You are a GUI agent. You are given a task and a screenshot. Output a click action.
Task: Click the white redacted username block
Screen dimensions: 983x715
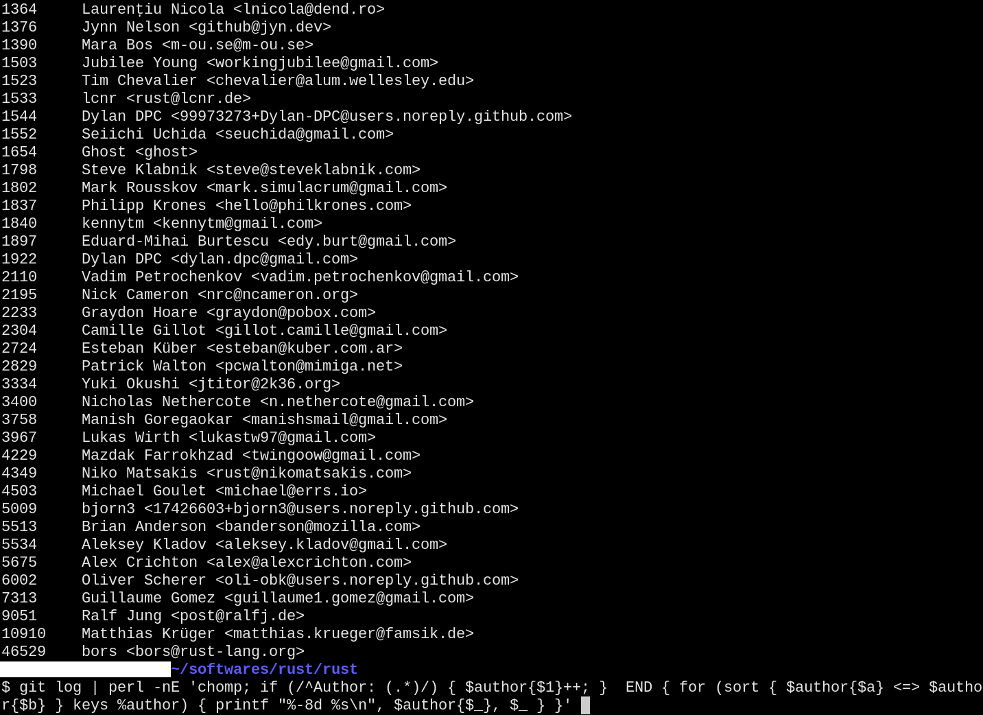pyautogui.click(x=85, y=669)
